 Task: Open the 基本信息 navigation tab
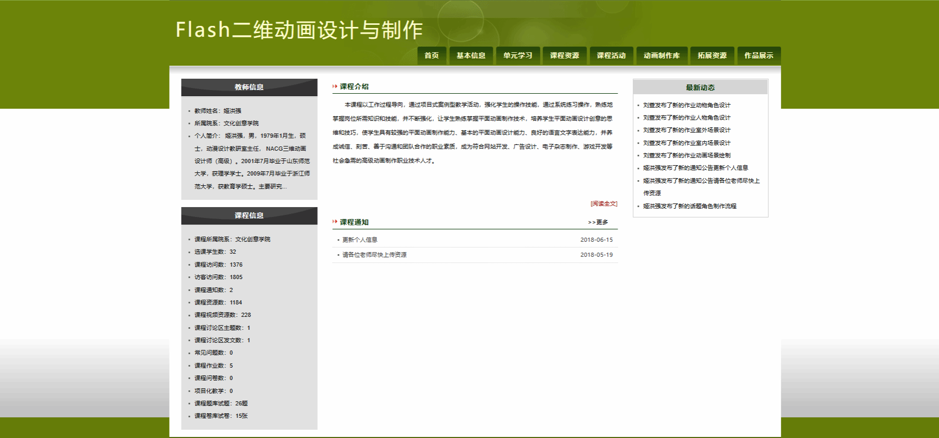click(471, 55)
